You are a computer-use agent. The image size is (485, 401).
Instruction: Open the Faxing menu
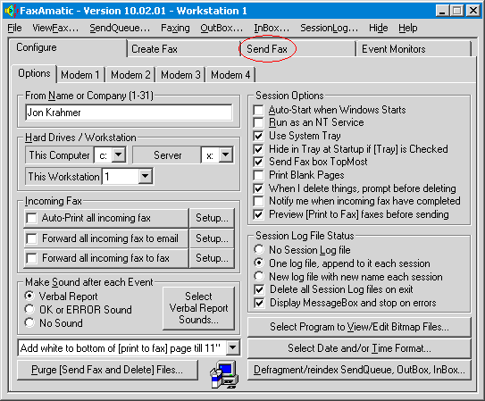click(x=175, y=28)
